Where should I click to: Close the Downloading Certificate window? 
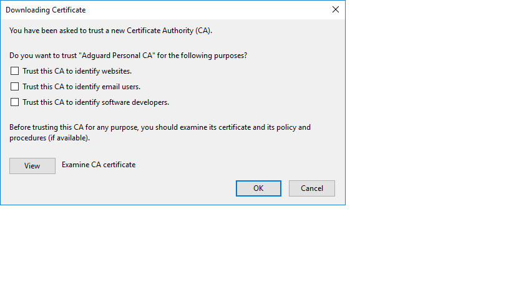[336, 10]
